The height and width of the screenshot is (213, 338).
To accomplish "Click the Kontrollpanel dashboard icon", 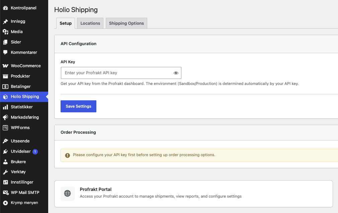I will coord(5,8).
